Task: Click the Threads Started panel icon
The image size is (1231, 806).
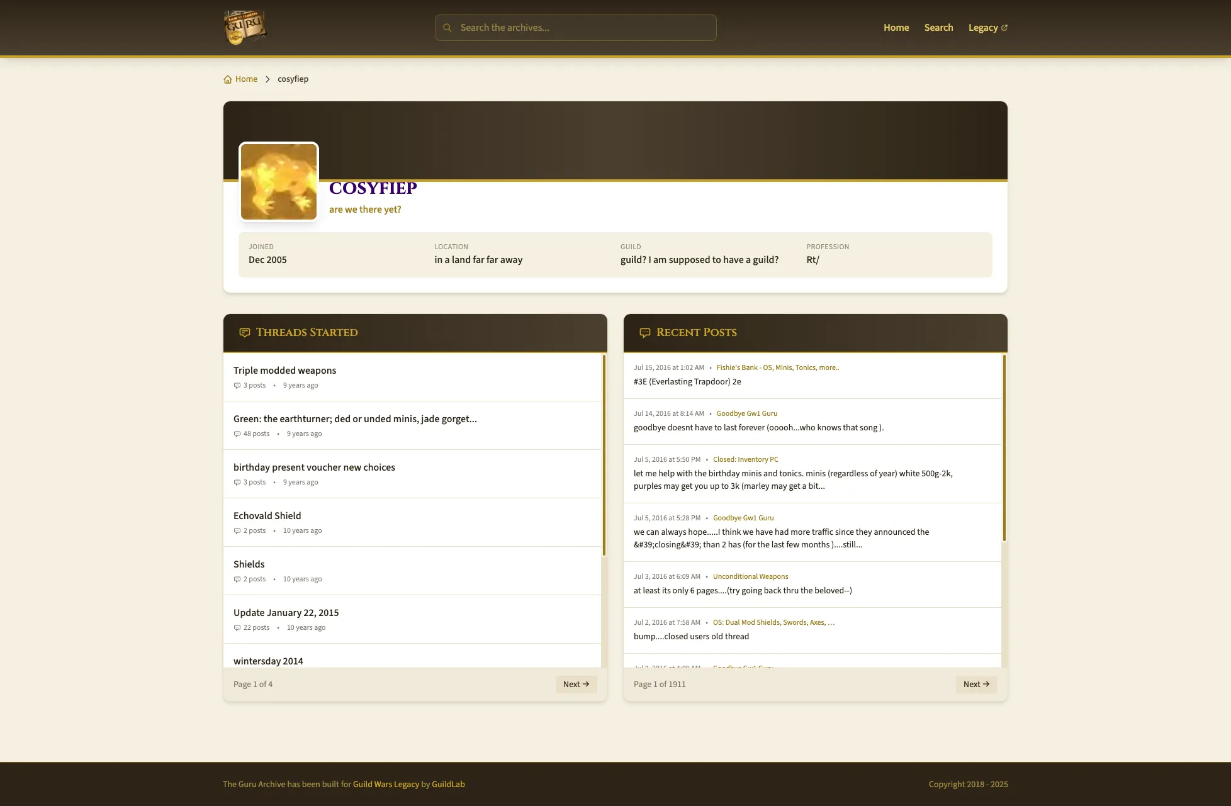Action: (x=245, y=332)
